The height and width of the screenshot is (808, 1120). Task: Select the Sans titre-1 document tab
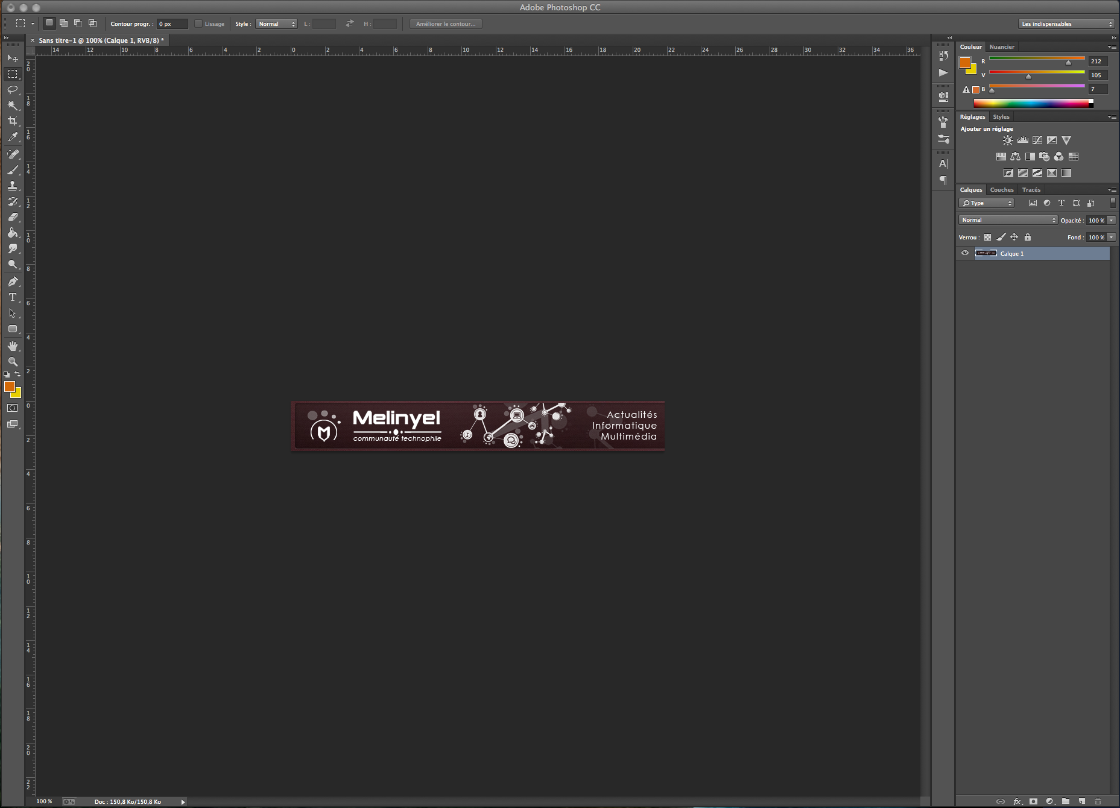pos(101,40)
